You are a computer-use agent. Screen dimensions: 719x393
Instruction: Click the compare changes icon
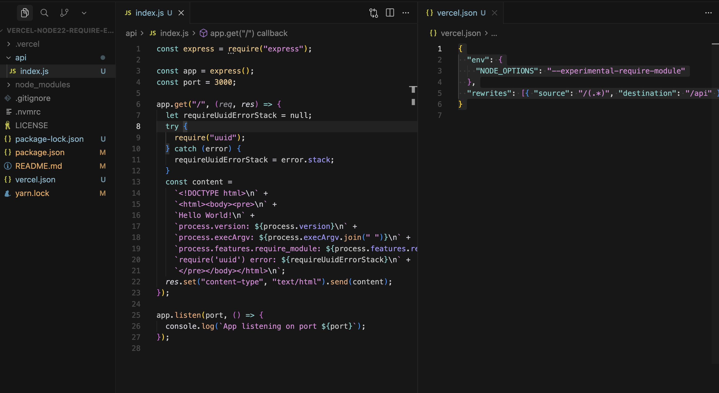pos(373,13)
